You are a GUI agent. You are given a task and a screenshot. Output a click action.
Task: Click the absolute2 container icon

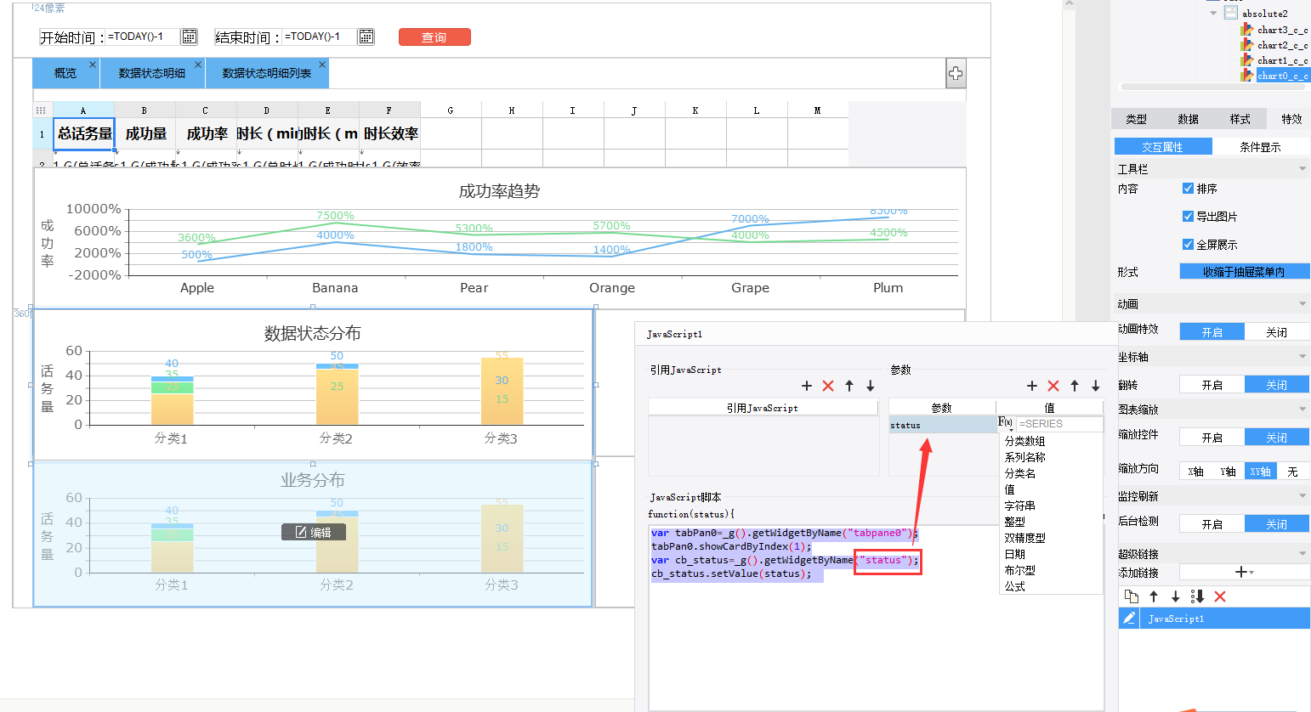pos(1231,14)
